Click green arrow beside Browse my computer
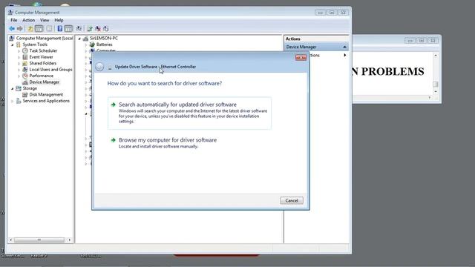475x267 pixels. point(114,140)
